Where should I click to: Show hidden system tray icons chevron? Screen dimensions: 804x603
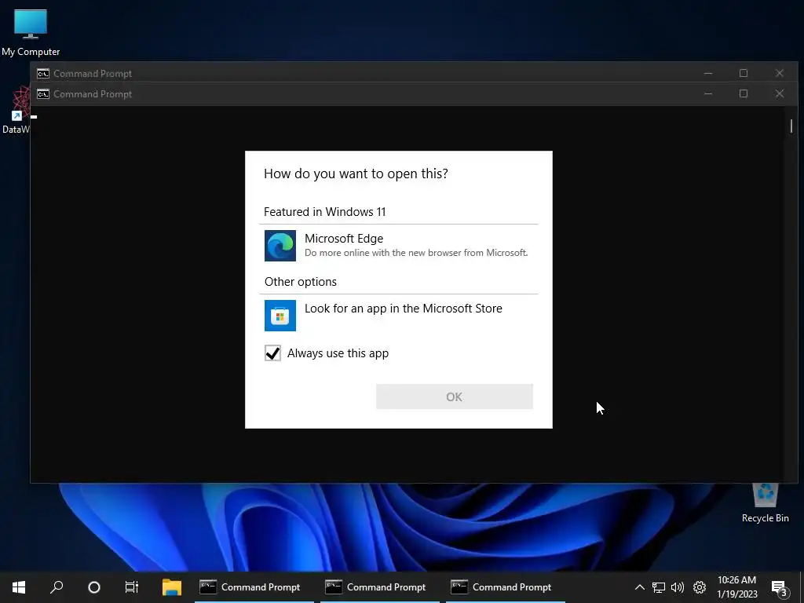pyautogui.click(x=639, y=587)
